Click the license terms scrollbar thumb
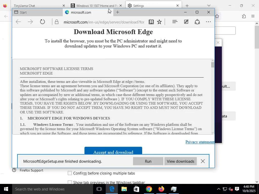259x194 pixels. pos(212,65)
